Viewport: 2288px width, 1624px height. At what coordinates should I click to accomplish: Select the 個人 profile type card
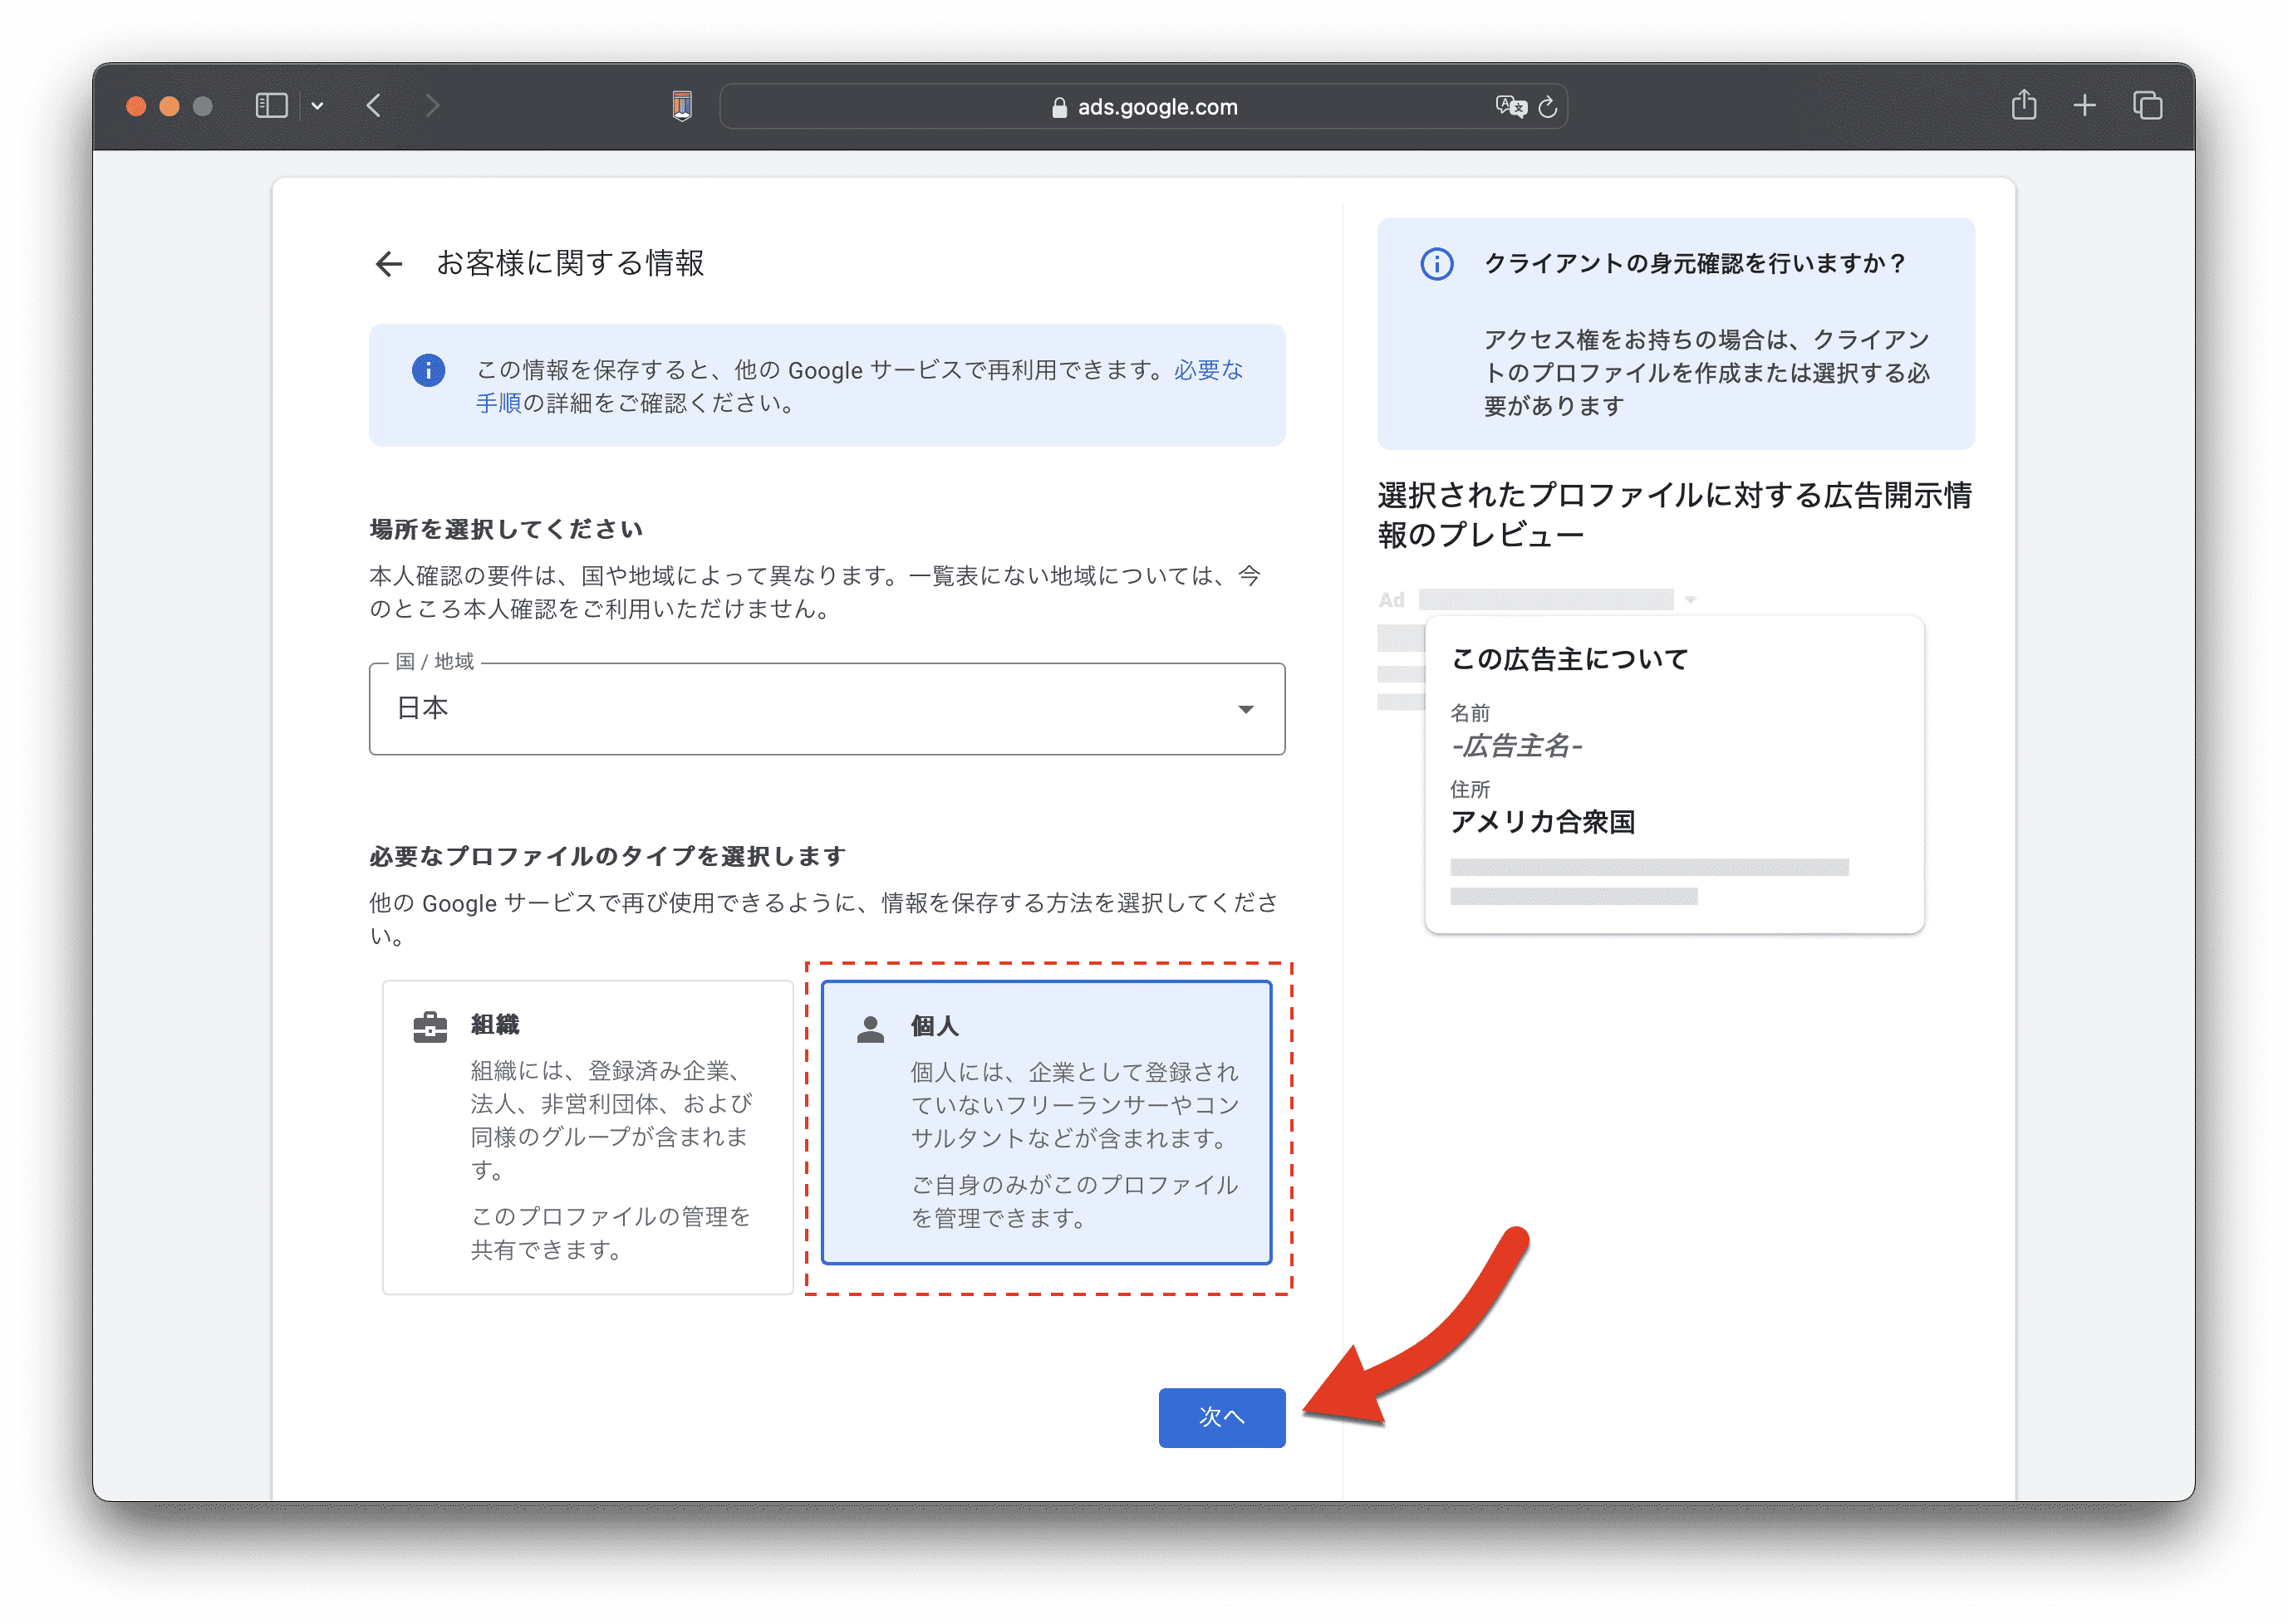tap(1045, 1122)
